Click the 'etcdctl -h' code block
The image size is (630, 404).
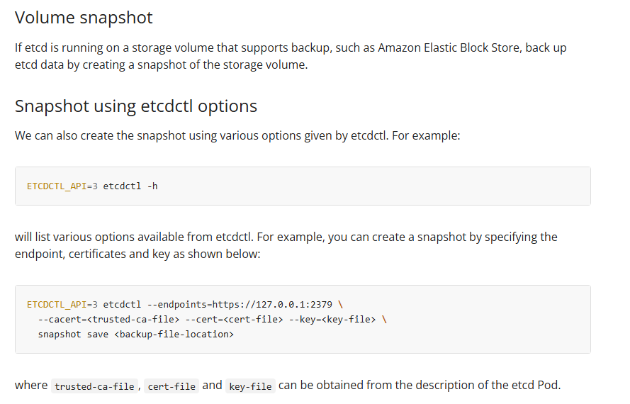click(303, 186)
